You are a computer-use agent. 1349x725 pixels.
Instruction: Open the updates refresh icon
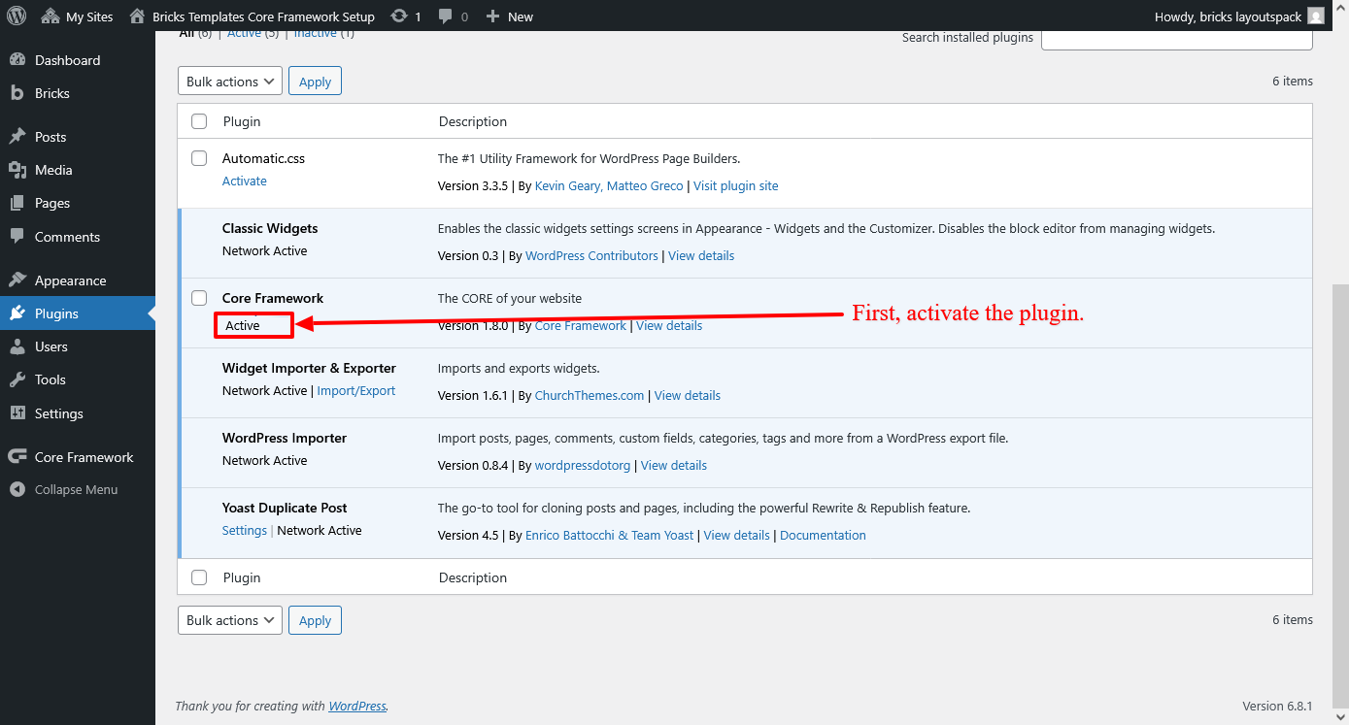click(399, 16)
